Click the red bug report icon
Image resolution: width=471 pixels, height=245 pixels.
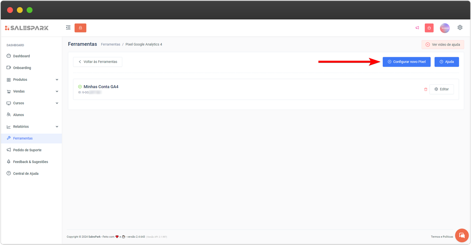pyautogui.click(x=429, y=28)
